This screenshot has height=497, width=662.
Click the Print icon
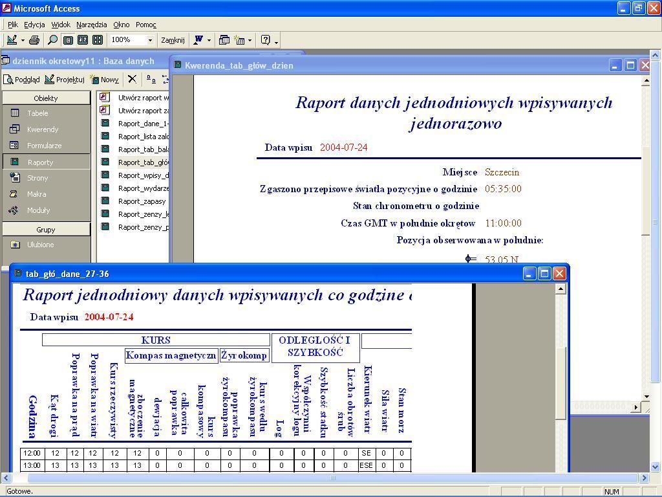coord(34,40)
